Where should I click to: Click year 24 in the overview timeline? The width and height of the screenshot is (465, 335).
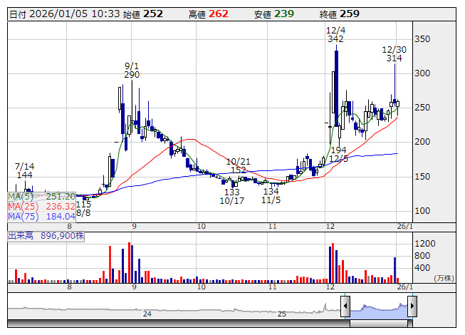pyautogui.click(x=147, y=314)
